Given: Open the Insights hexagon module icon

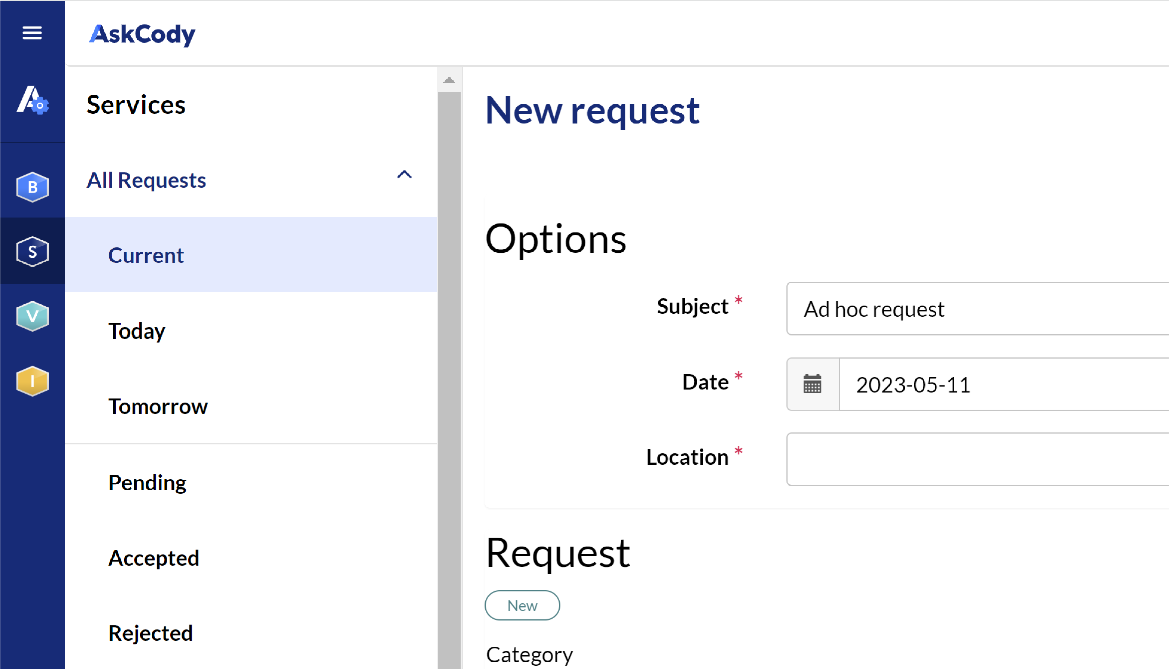Looking at the screenshot, I should [32, 381].
